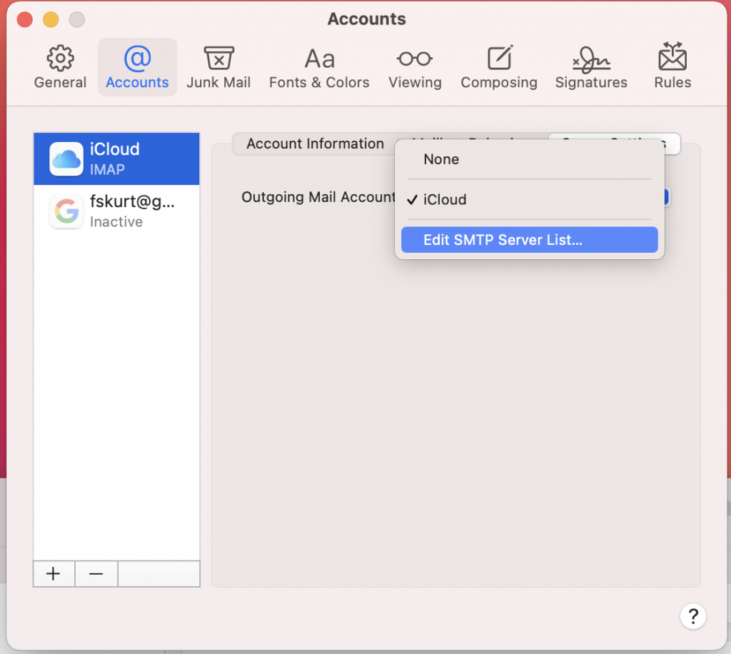Close the Accounts window

(25, 19)
